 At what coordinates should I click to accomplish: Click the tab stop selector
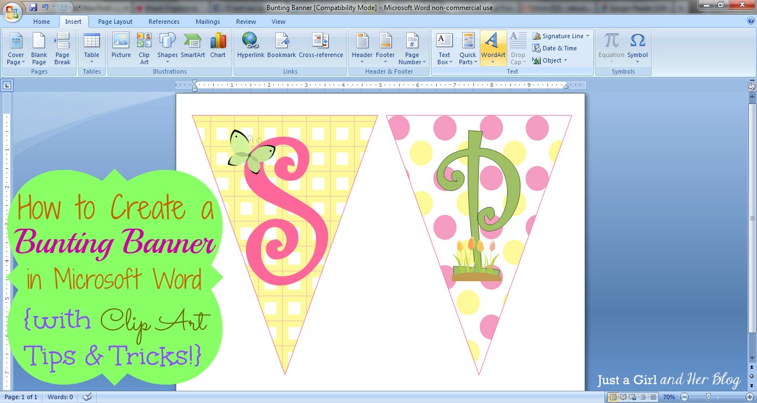[7, 85]
